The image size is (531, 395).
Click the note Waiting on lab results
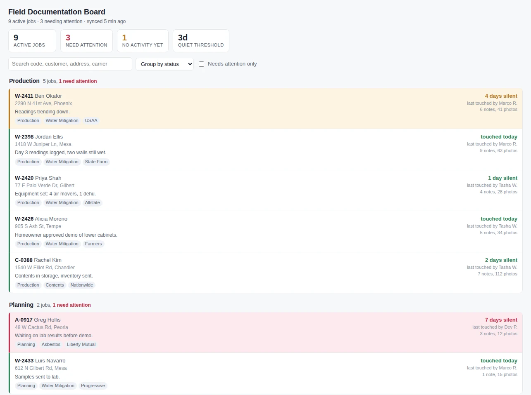click(54, 336)
